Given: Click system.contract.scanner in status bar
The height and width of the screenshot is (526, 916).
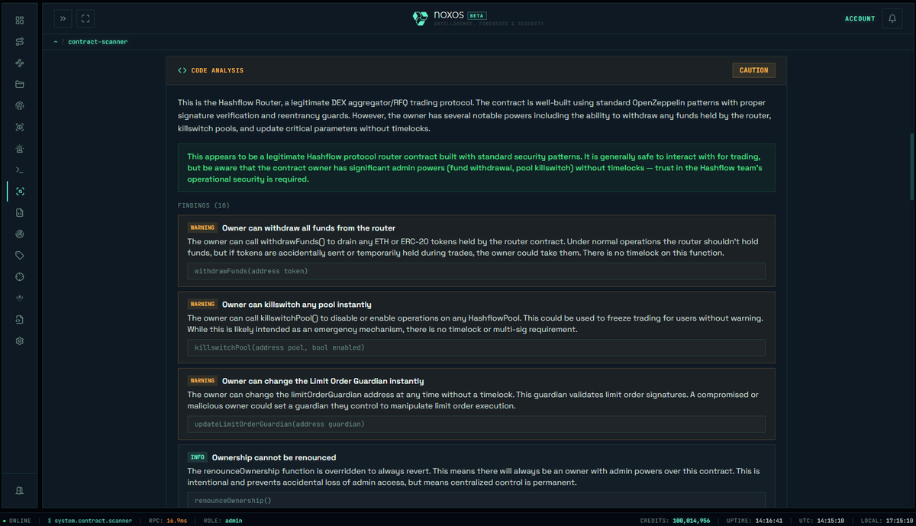Looking at the screenshot, I should 92,521.
